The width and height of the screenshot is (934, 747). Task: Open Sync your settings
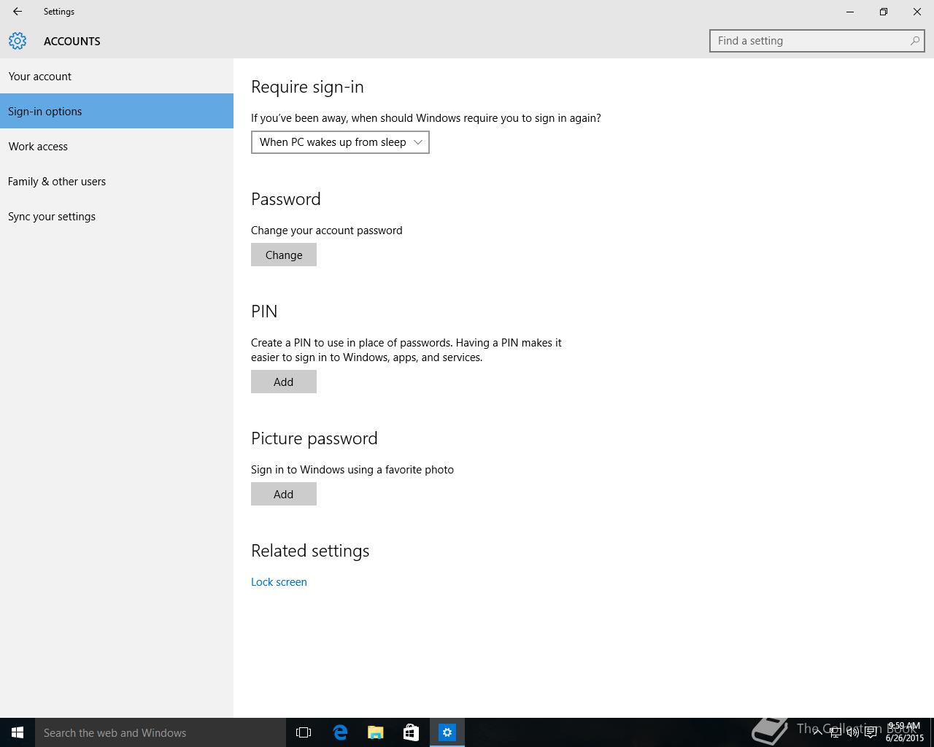point(117,216)
